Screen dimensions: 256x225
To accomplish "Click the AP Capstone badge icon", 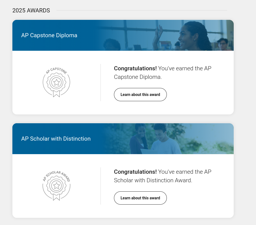I will 56,82.
